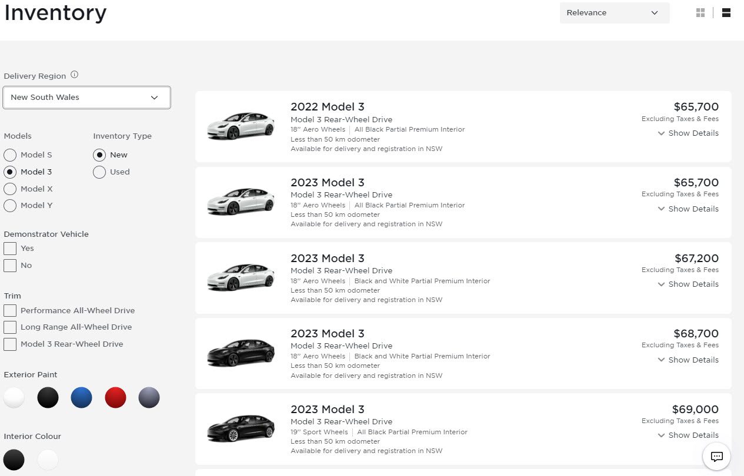Enable the Long Range All-Wheel Drive trim filter
Screen dimensions: 744x476
point(10,327)
